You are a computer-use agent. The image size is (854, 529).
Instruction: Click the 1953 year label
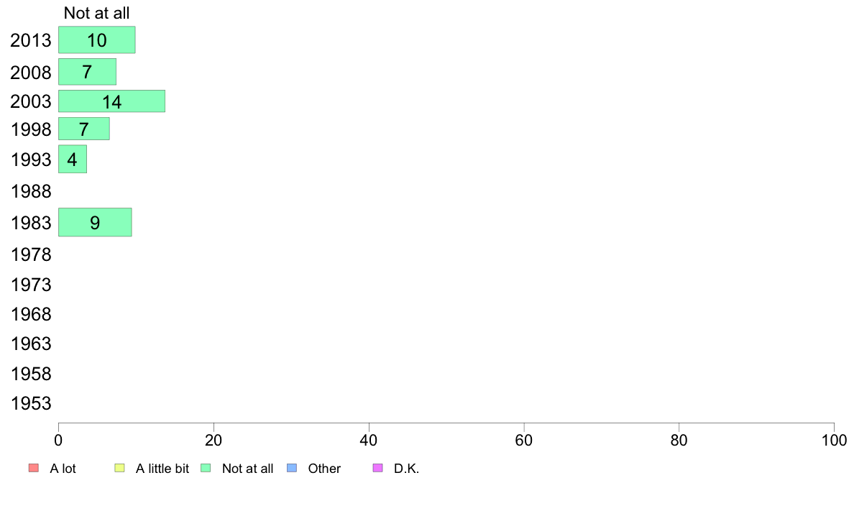coord(31,403)
